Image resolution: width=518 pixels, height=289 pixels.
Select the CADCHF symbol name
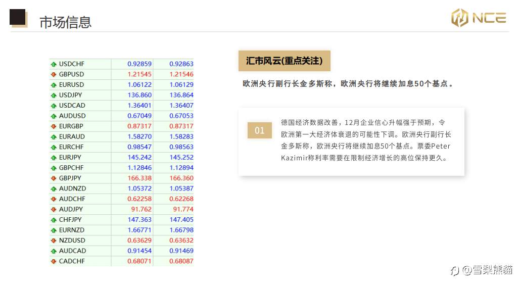point(72,261)
